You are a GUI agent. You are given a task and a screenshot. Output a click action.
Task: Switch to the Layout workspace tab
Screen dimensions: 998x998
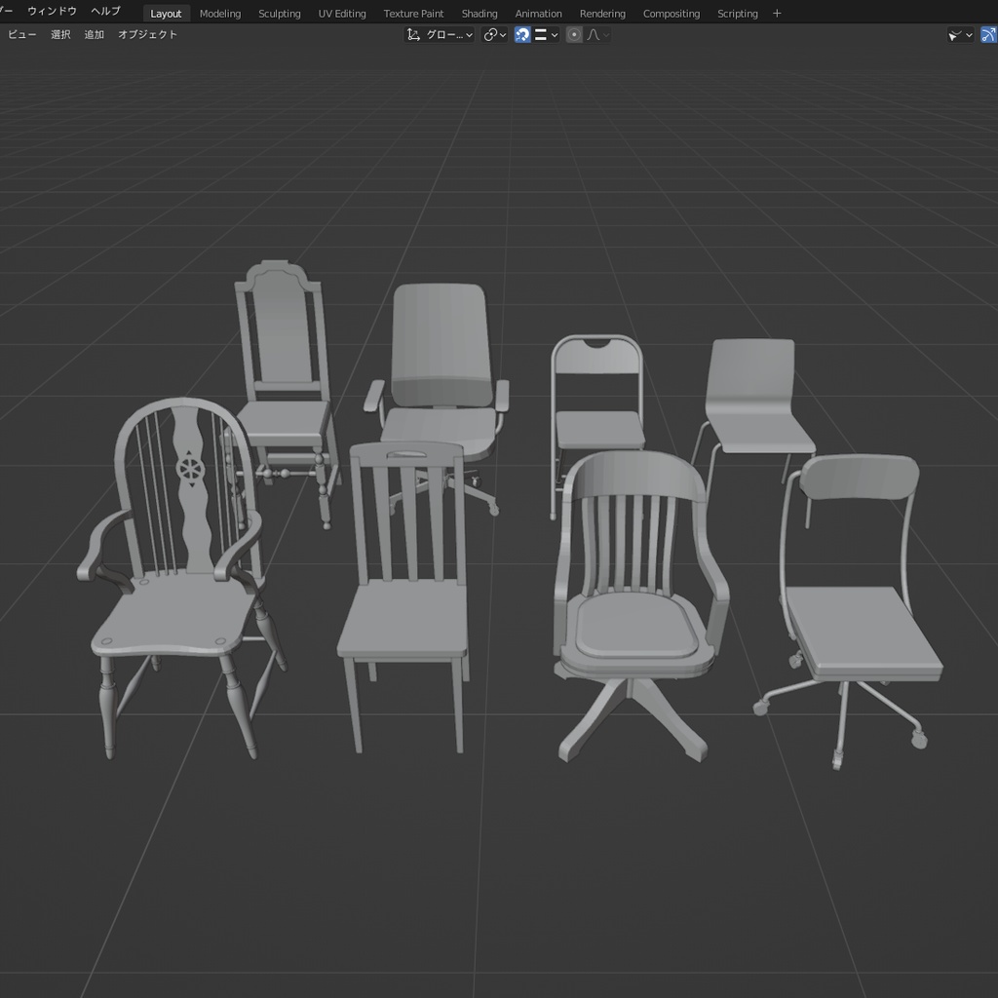click(166, 14)
